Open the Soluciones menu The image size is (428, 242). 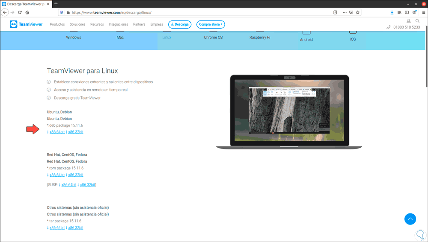pyautogui.click(x=77, y=24)
